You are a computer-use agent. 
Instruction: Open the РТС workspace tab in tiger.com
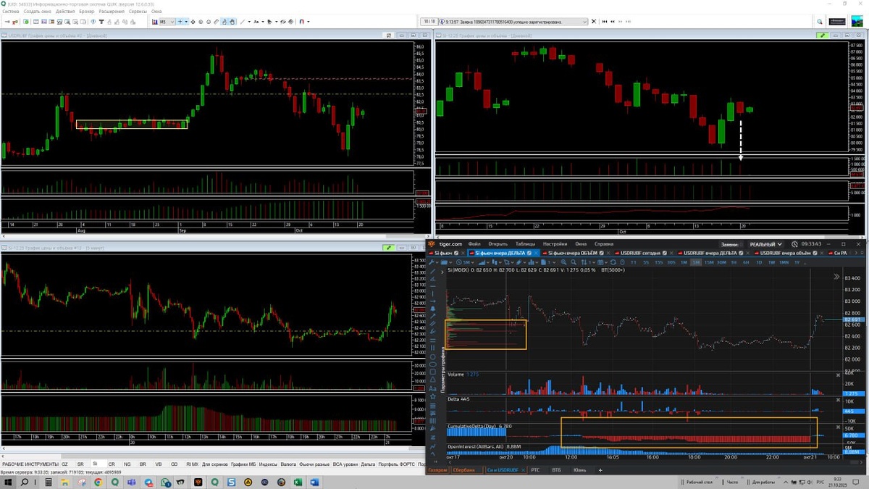coord(534,470)
